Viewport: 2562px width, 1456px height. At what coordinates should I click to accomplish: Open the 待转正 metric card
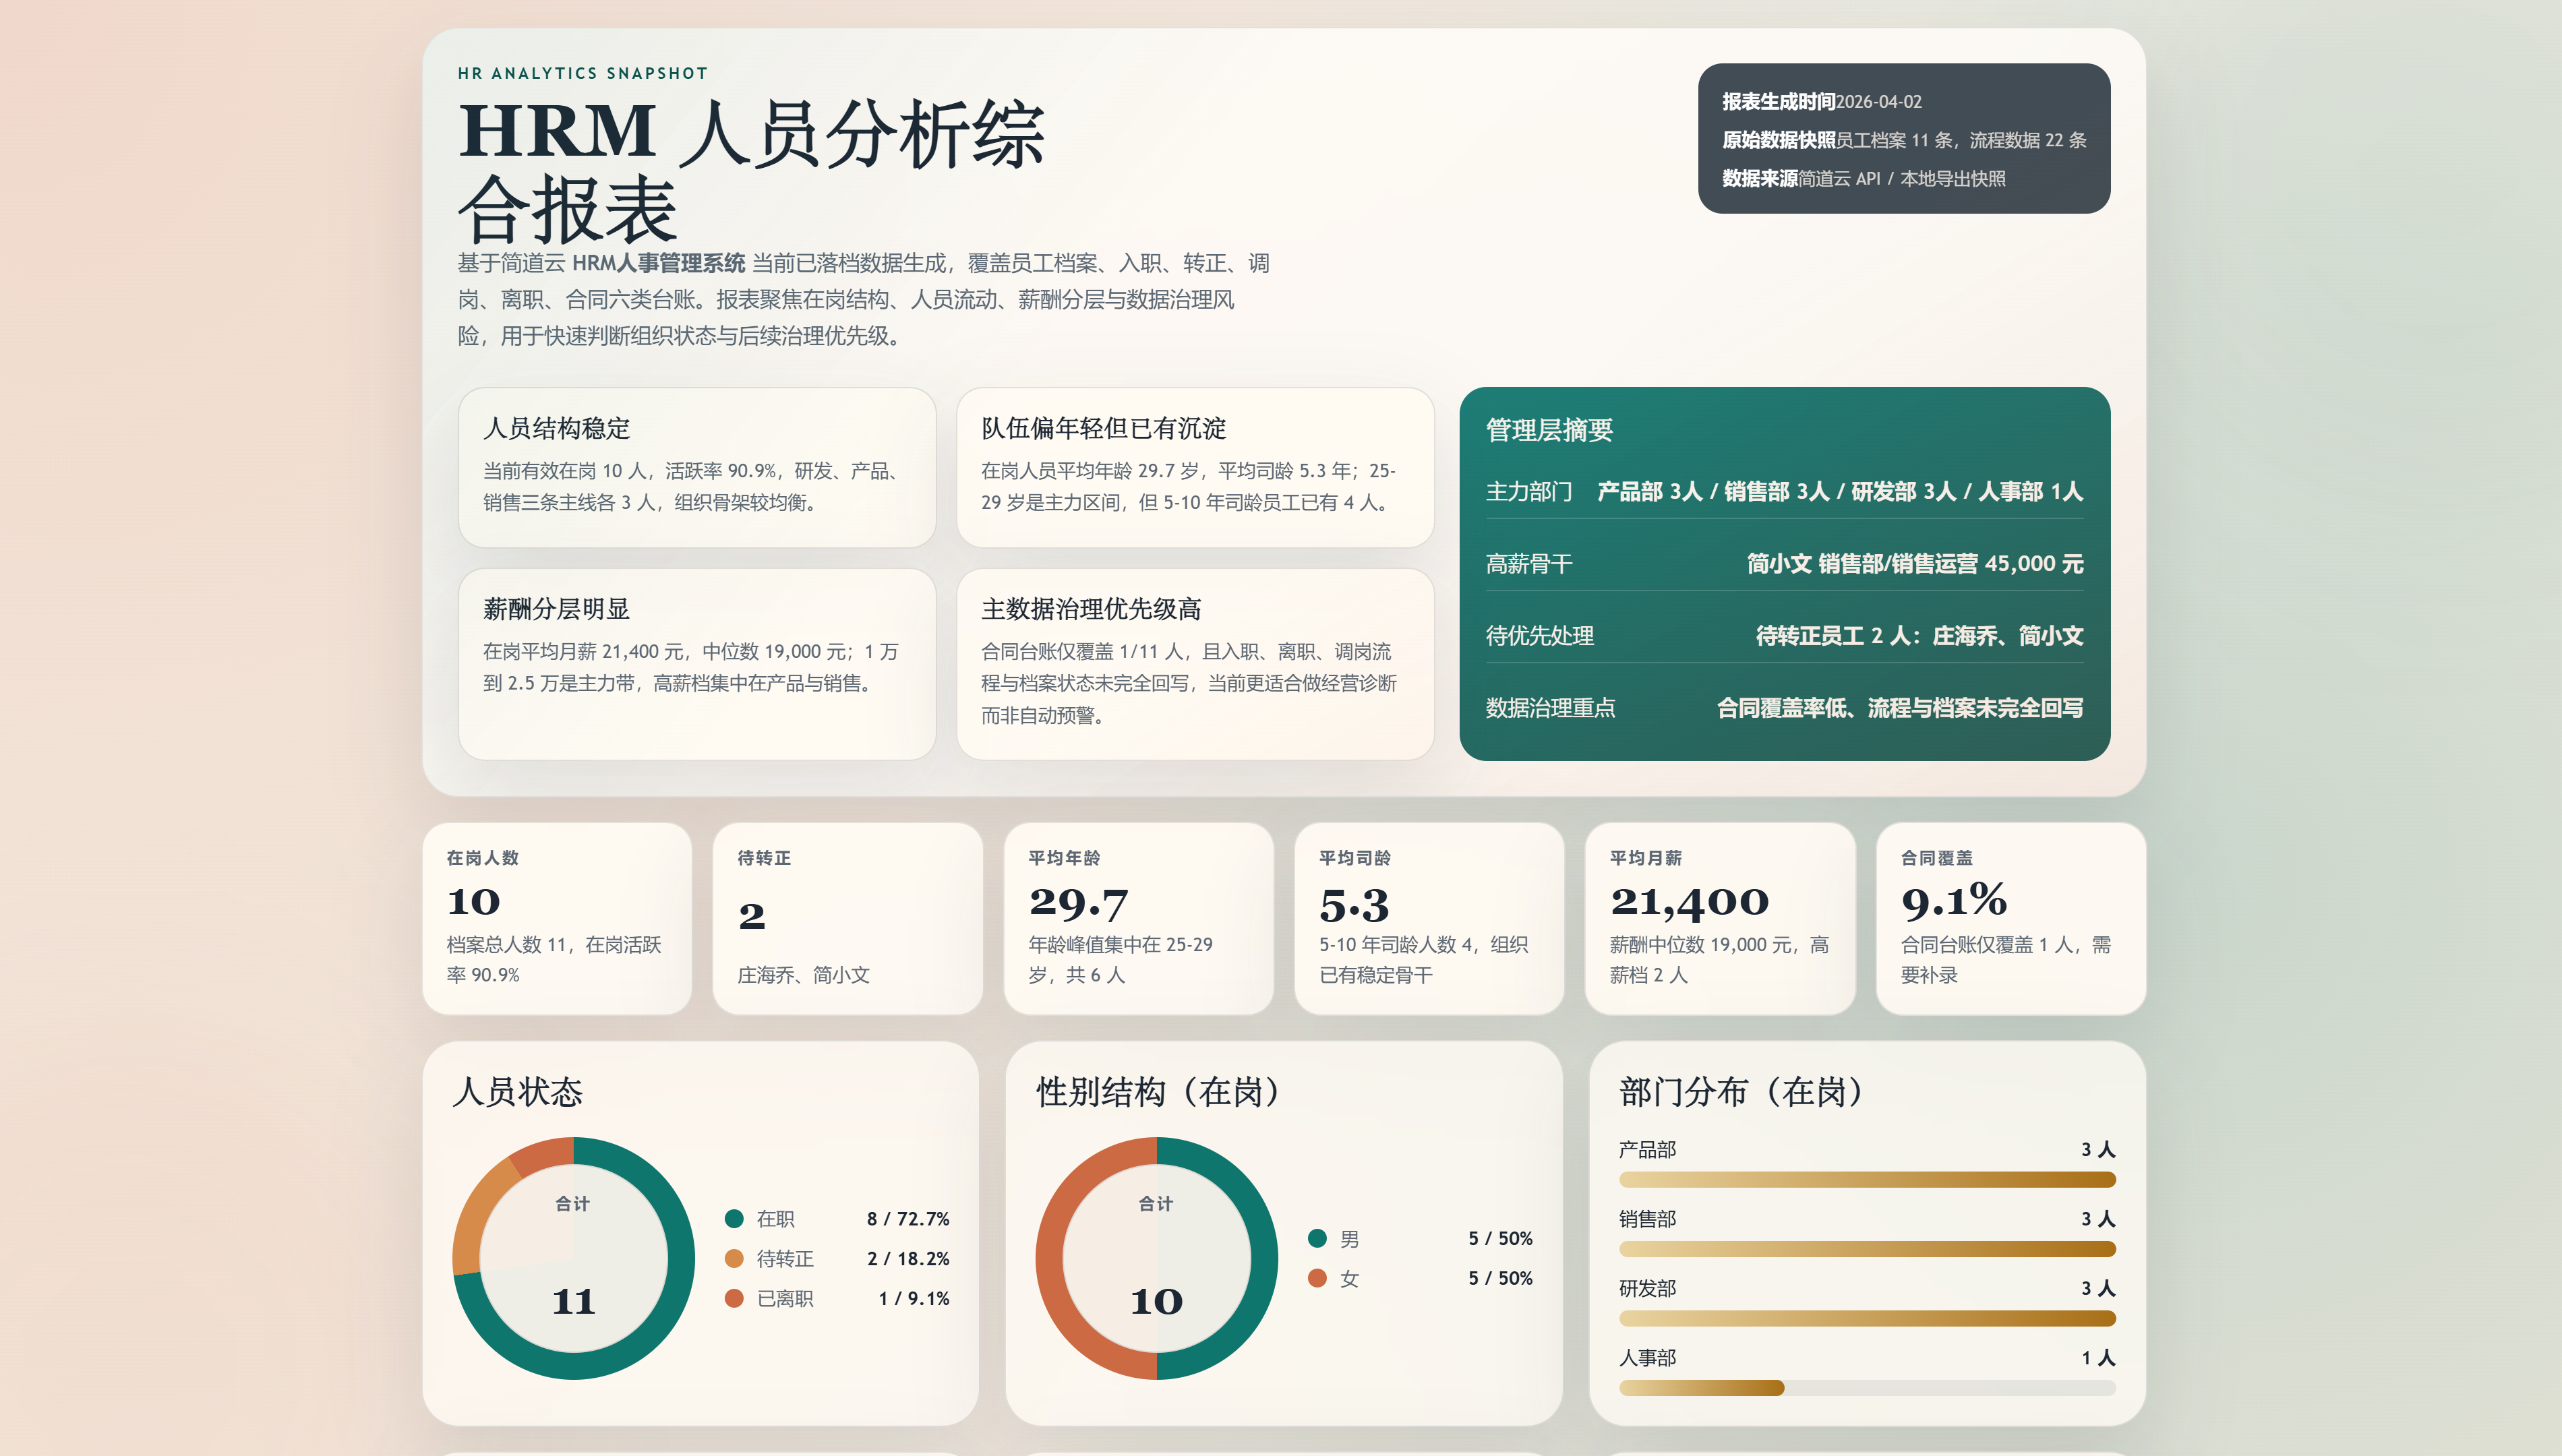[847, 918]
